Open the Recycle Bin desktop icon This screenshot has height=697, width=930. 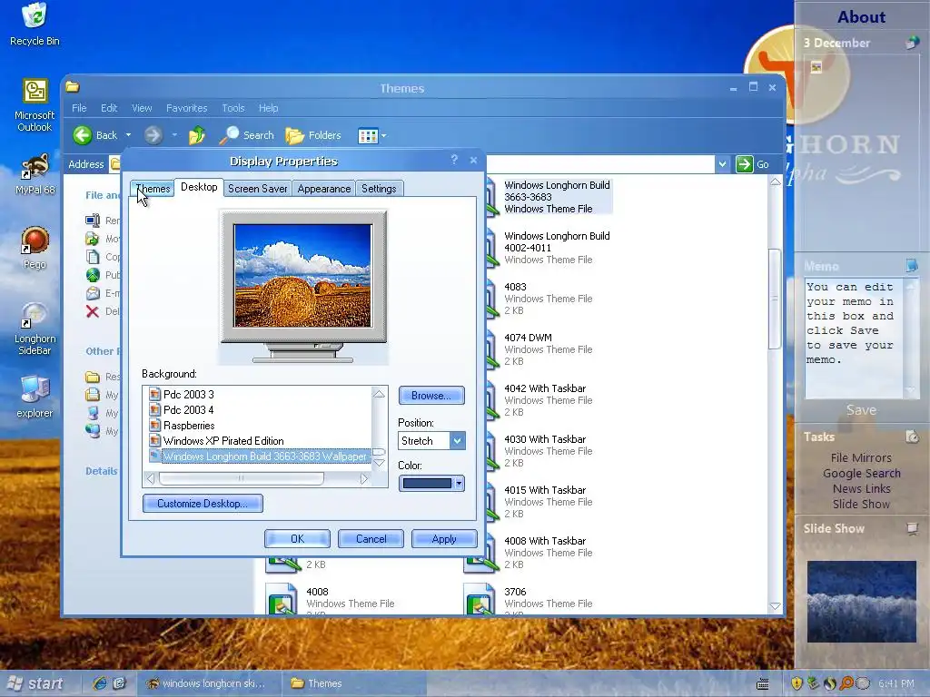point(35,24)
